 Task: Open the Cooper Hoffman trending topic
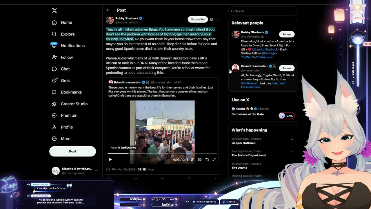pos(243,143)
